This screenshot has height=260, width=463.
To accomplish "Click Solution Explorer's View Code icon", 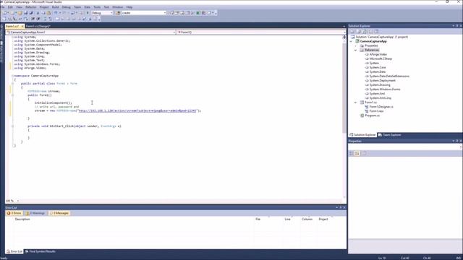I will 370,32.
